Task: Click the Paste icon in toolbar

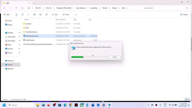Action: tap(28, 15)
